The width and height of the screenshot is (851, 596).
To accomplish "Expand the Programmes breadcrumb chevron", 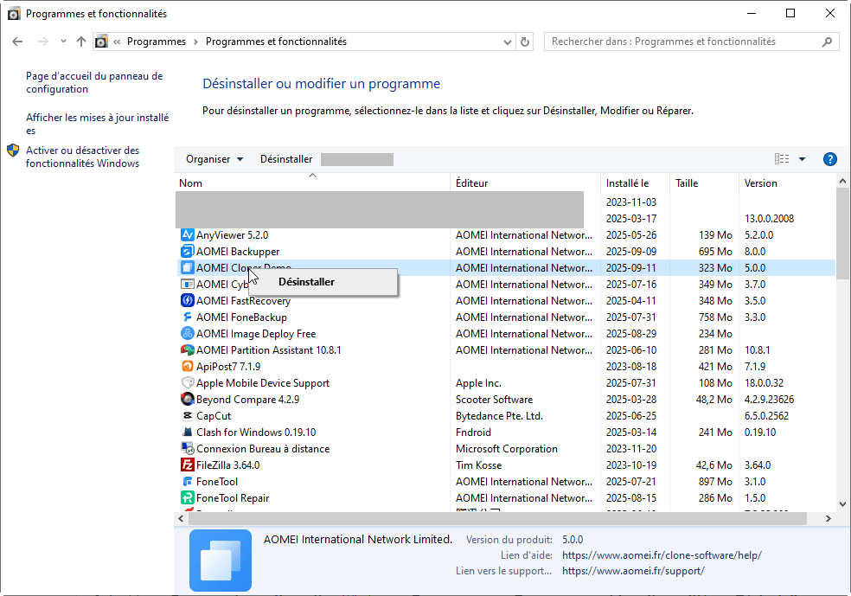I will [x=196, y=42].
